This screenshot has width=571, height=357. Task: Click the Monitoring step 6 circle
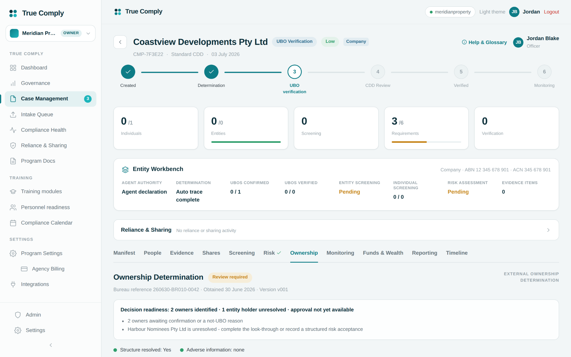click(x=544, y=72)
